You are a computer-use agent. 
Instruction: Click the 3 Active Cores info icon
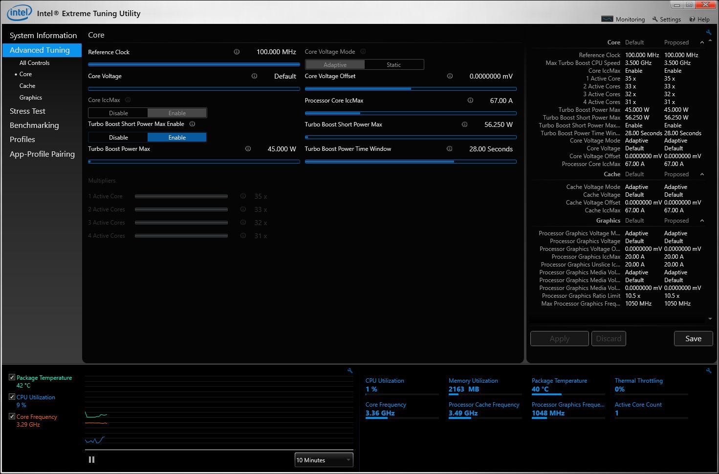(243, 223)
